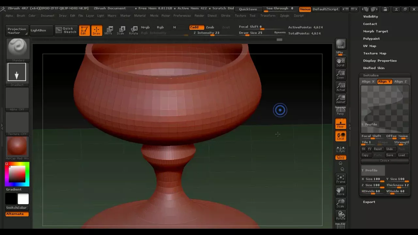Toggle the Alternate color button
Screen dimensions: 418x235
pyautogui.click(x=17, y=214)
